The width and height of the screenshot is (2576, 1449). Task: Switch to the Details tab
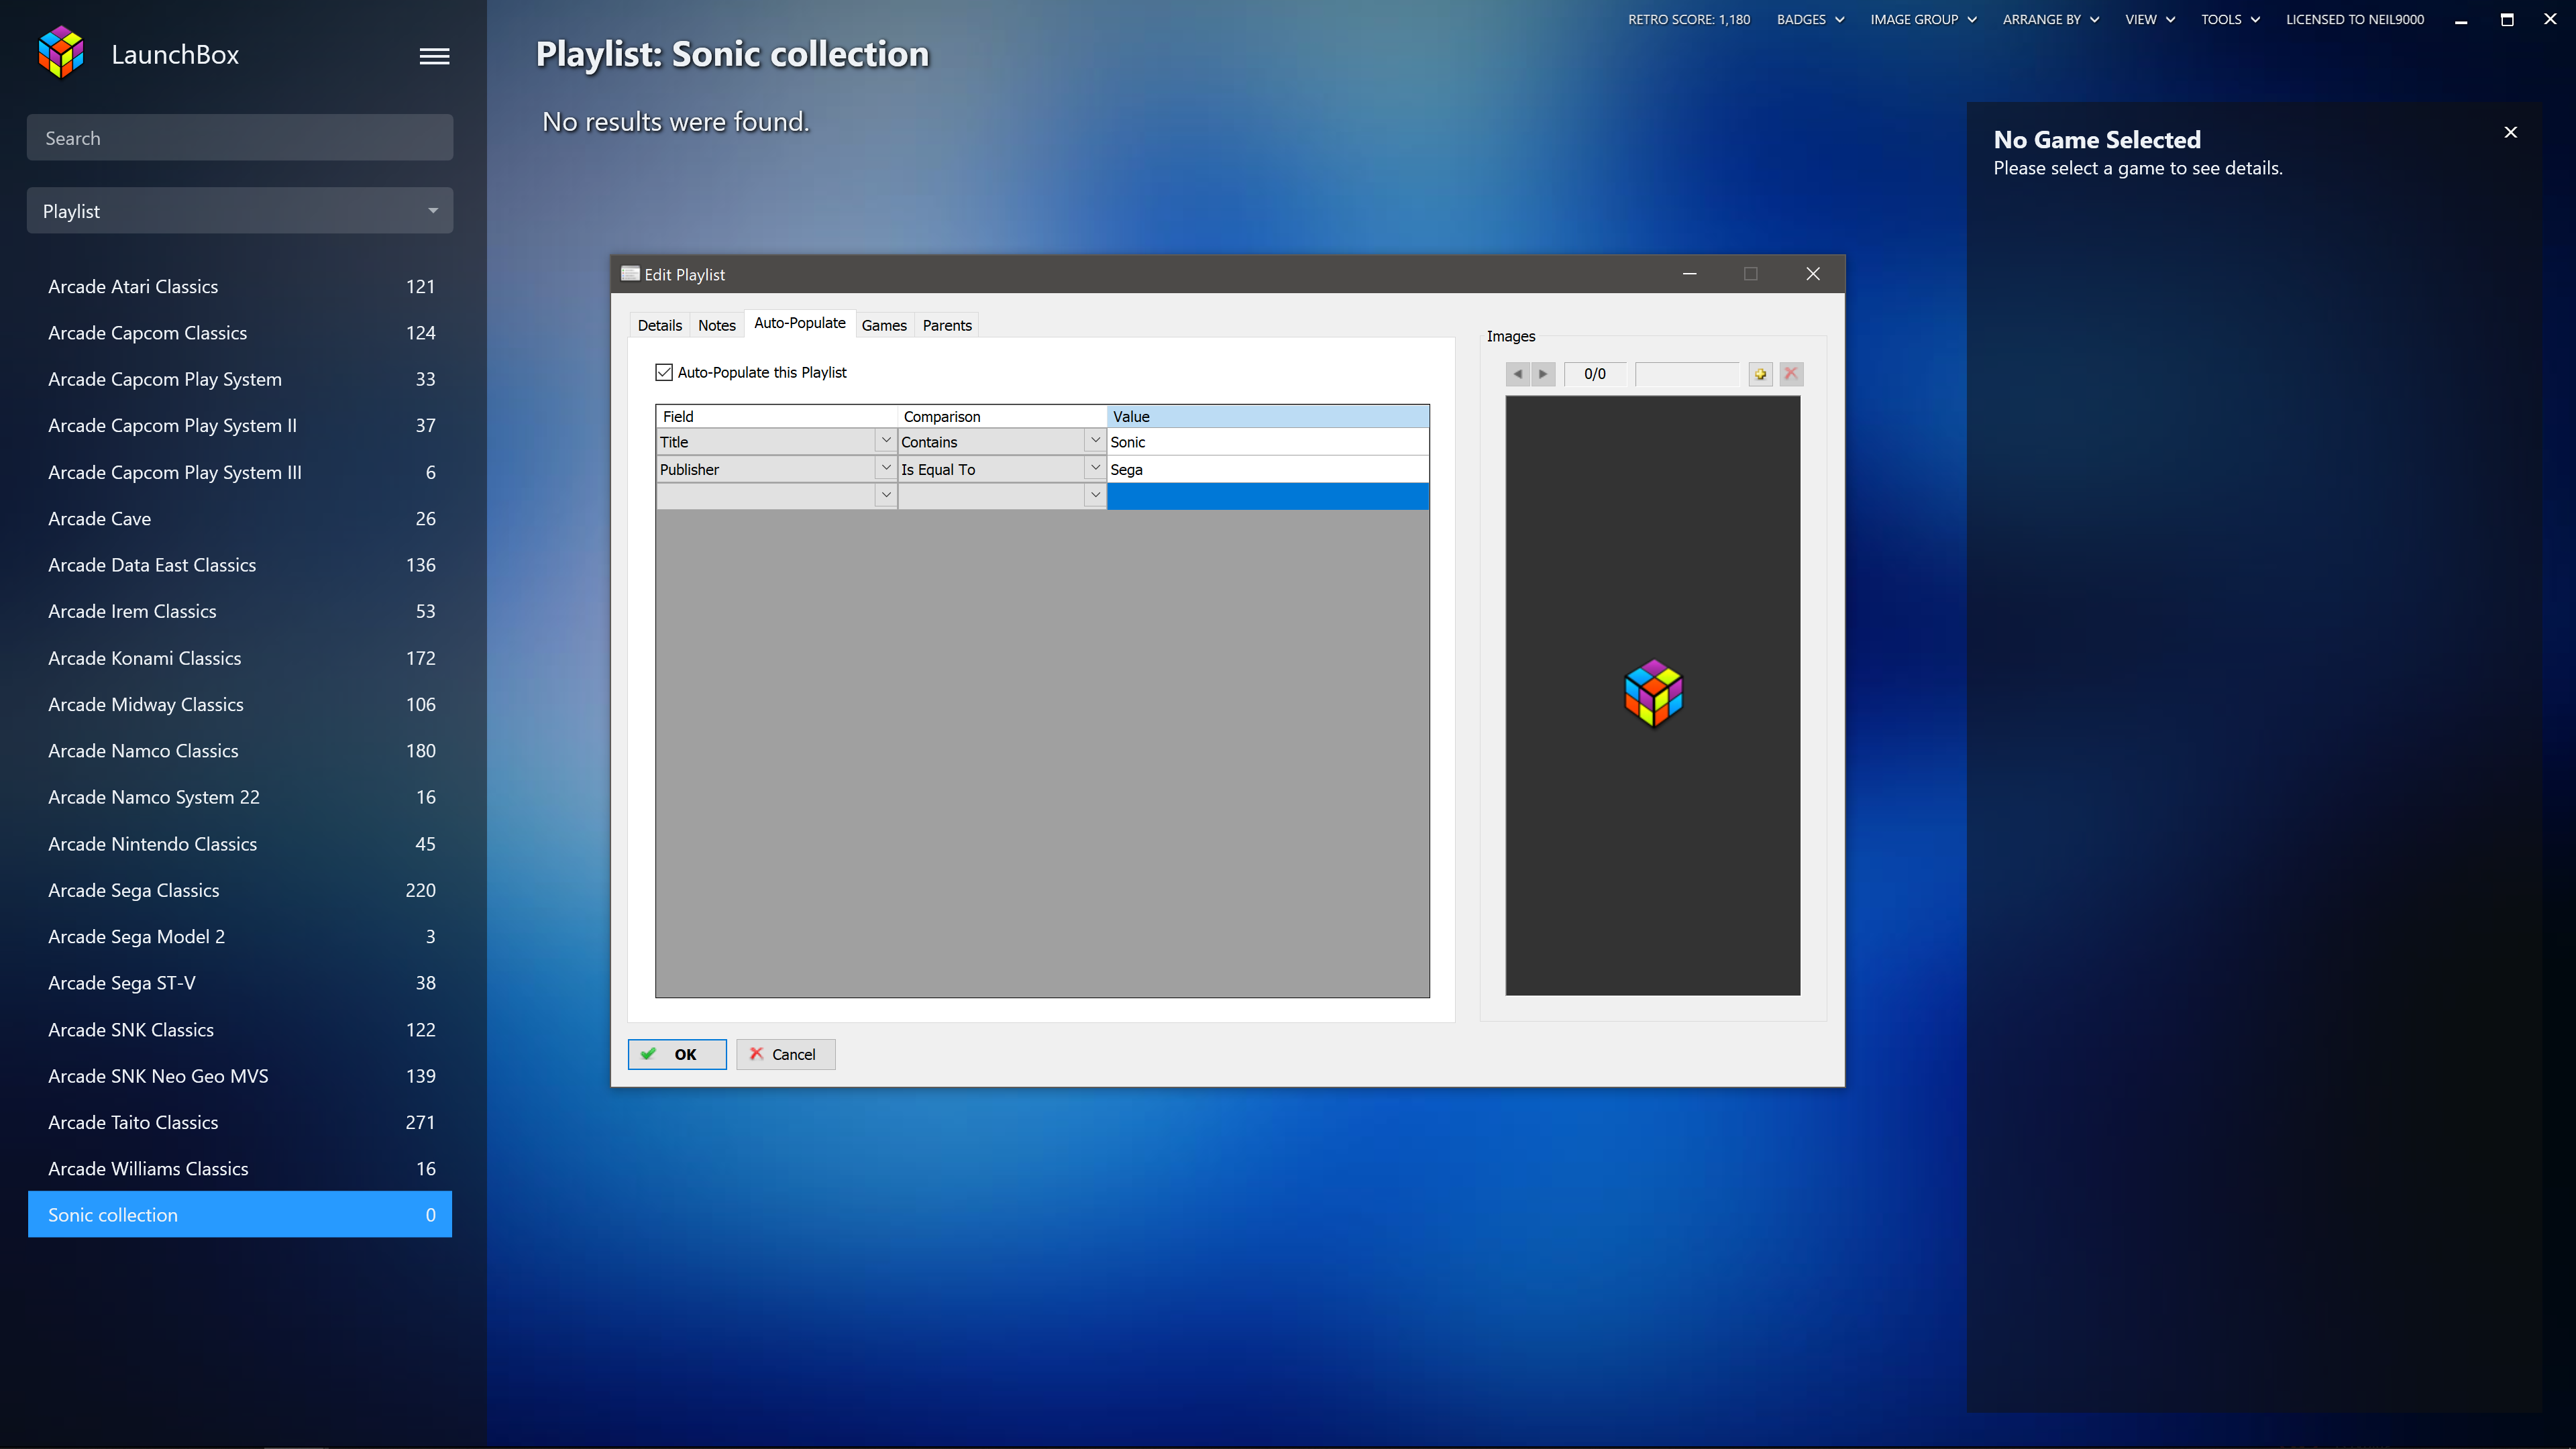click(x=659, y=325)
